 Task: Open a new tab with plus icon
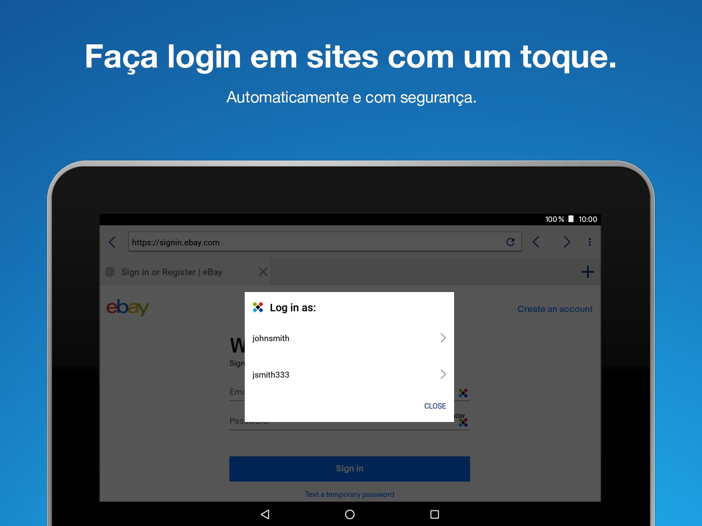588,272
